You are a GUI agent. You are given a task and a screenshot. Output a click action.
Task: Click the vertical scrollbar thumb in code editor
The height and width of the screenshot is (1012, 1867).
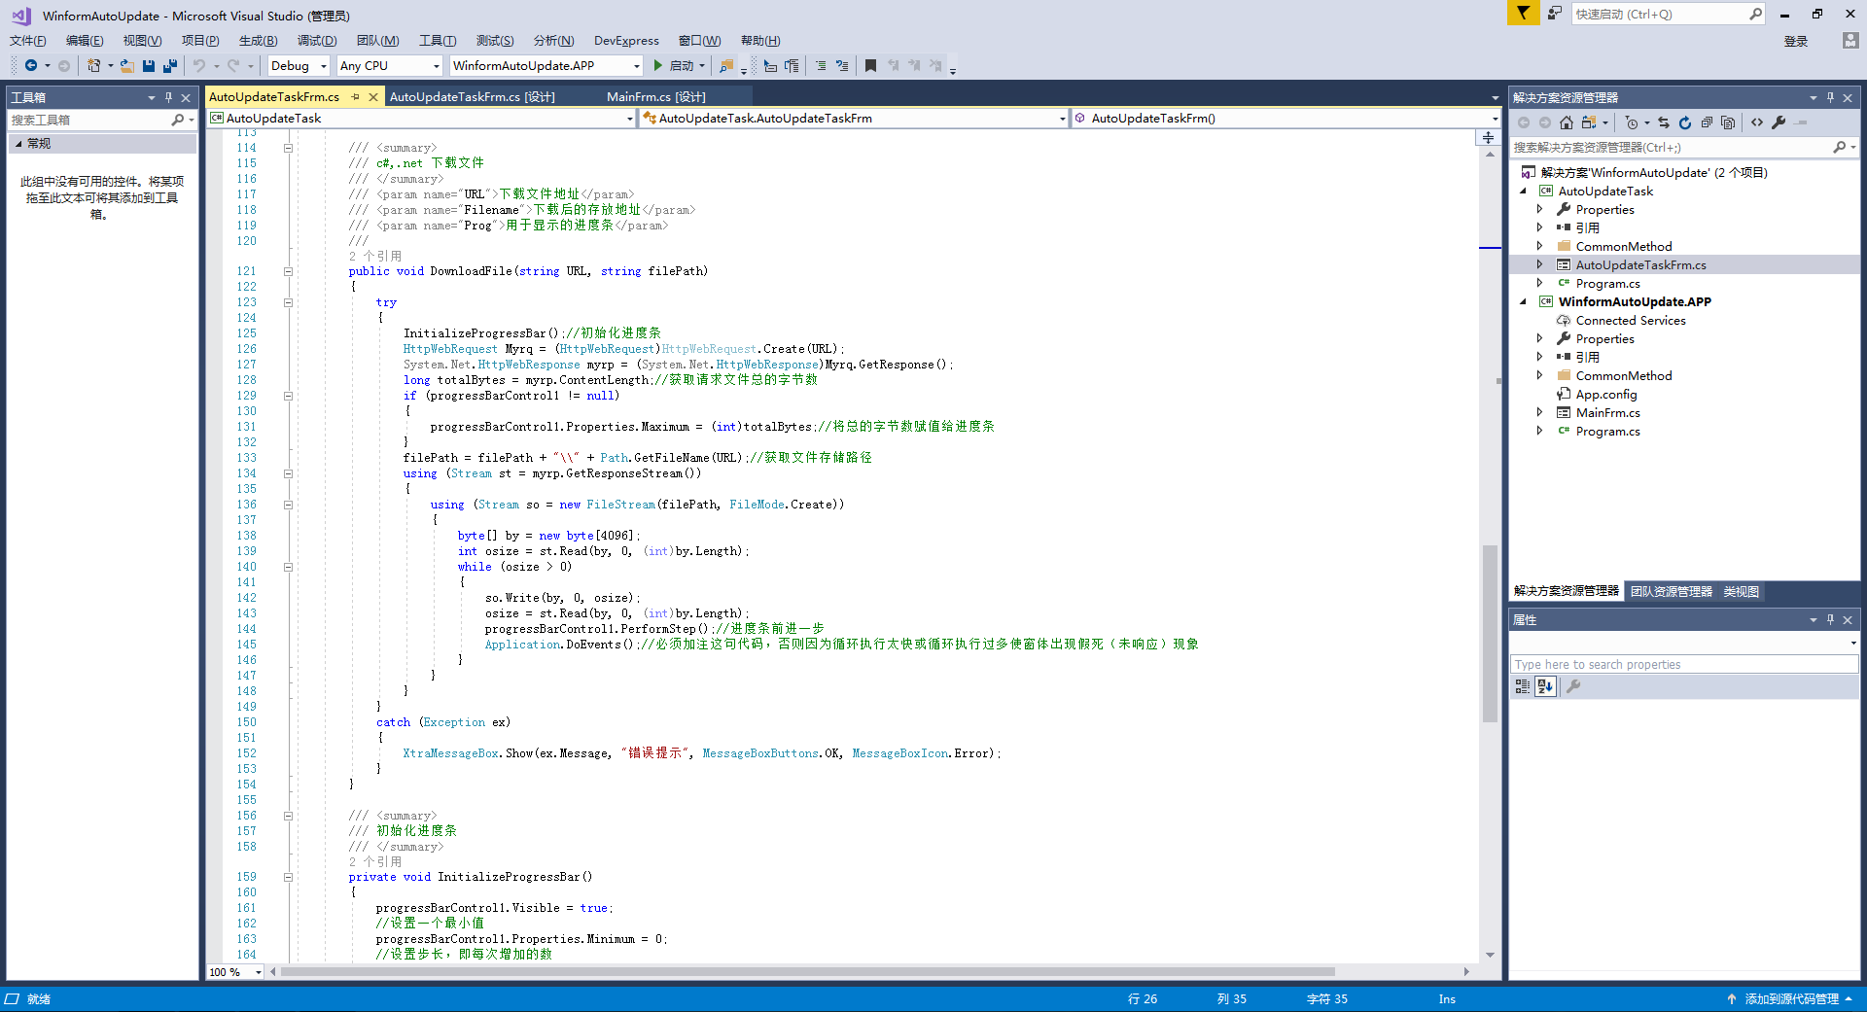1490,634
